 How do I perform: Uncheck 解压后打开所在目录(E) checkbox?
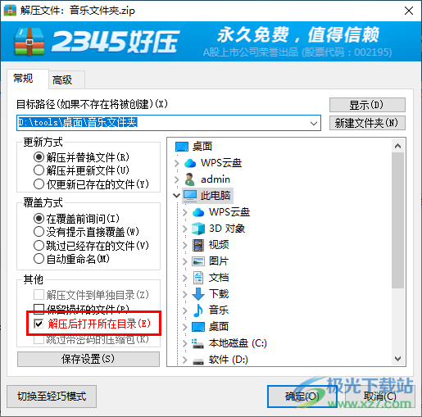click(39, 324)
